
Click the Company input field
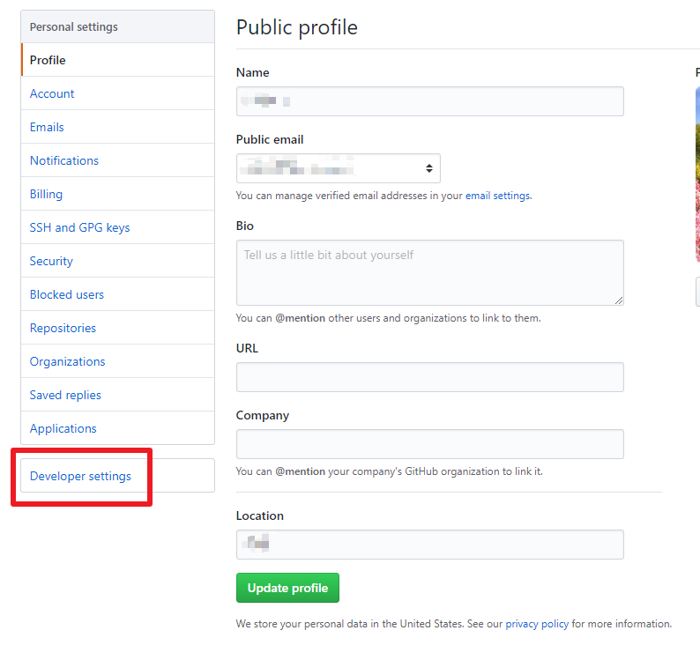pyautogui.click(x=429, y=444)
